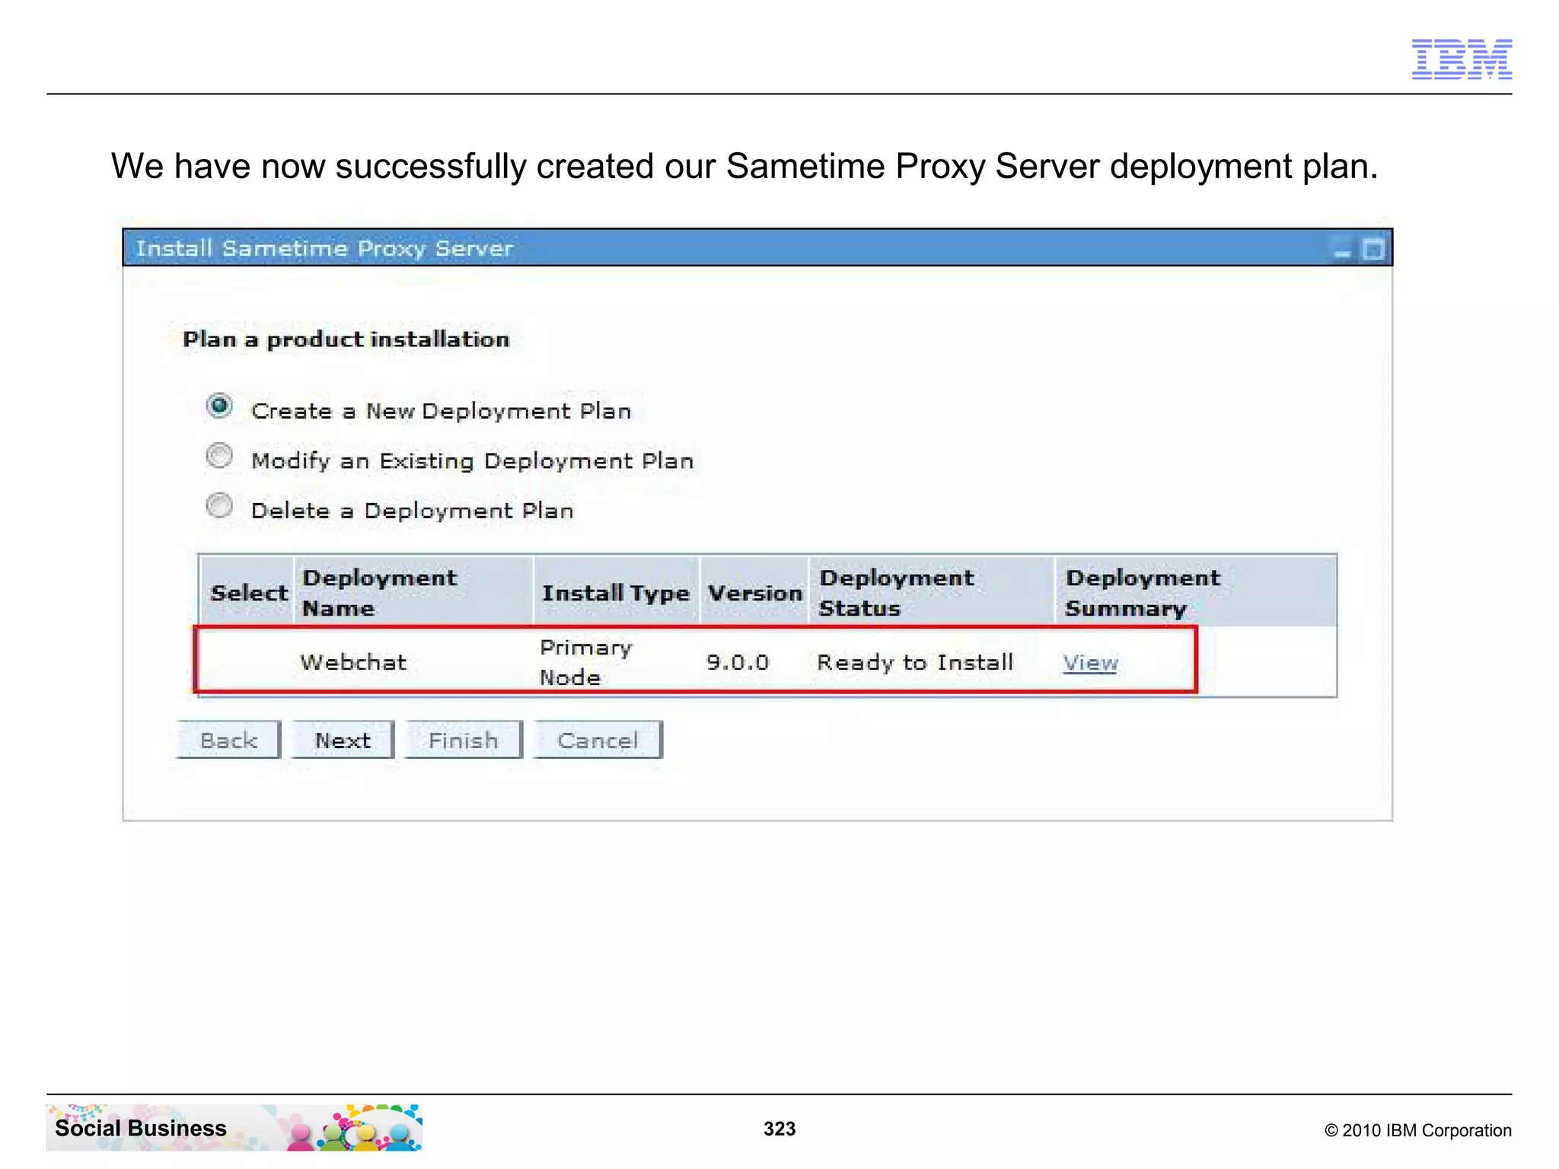Click the Select column header
This screenshot has width=1559, height=1169.
pyautogui.click(x=249, y=593)
